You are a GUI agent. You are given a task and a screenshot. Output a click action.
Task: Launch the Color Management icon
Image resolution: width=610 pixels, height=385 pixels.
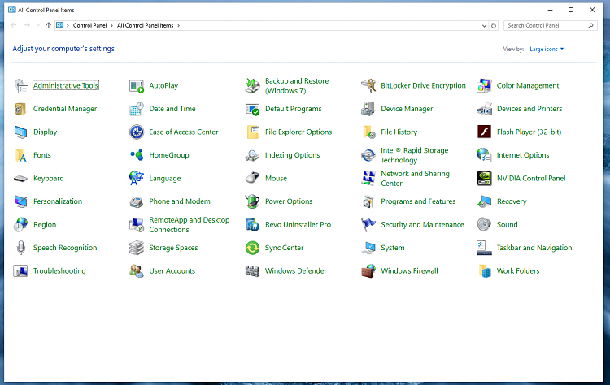(x=485, y=86)
